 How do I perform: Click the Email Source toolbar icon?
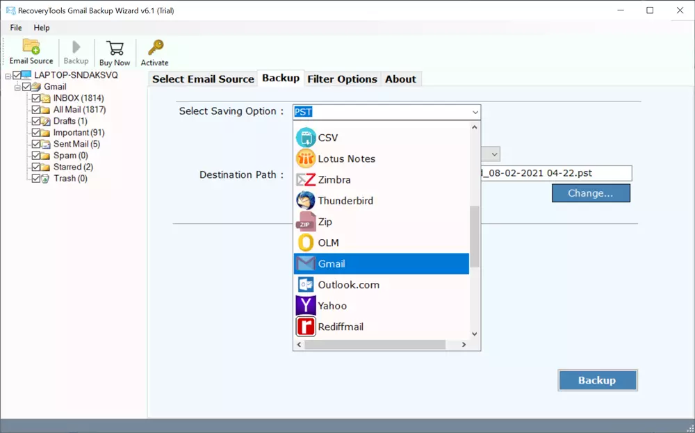tap(31, 47)
